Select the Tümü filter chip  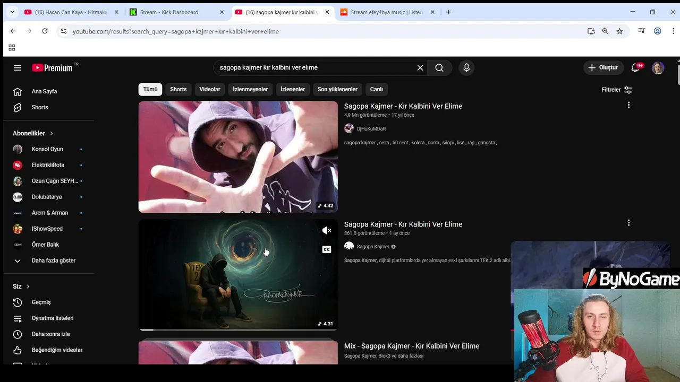[x=150, y=89]
